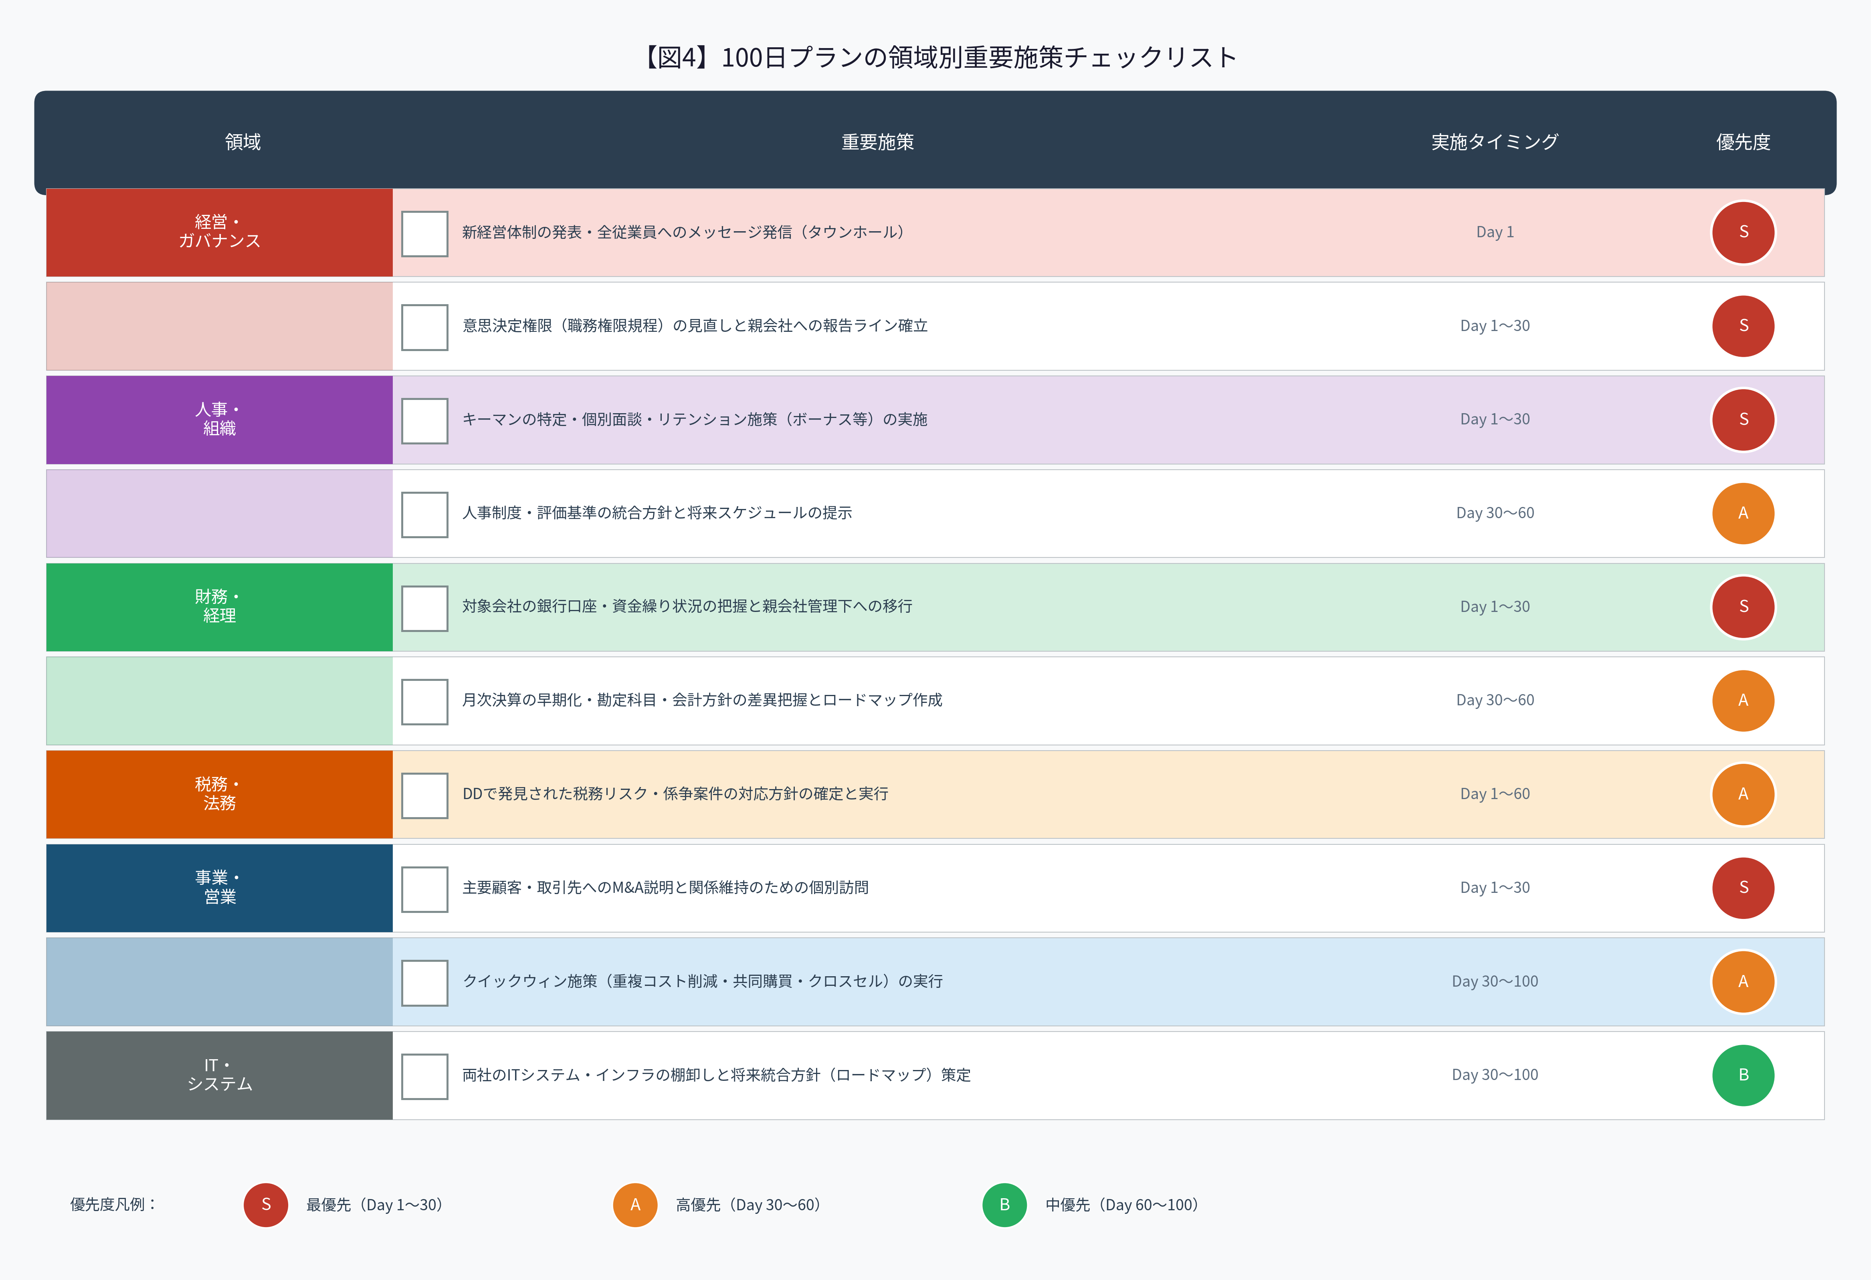The image size is (1871, 1280).
Task: Mark the クイックウィン施策 checkbox as done
Action: [424, 981]
